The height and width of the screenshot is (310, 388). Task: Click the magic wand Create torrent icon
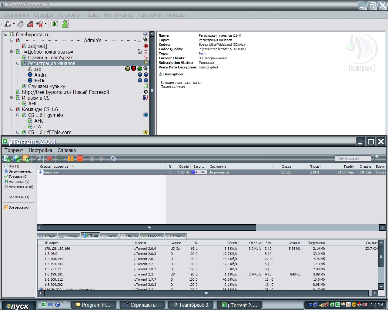coord(38,158)
